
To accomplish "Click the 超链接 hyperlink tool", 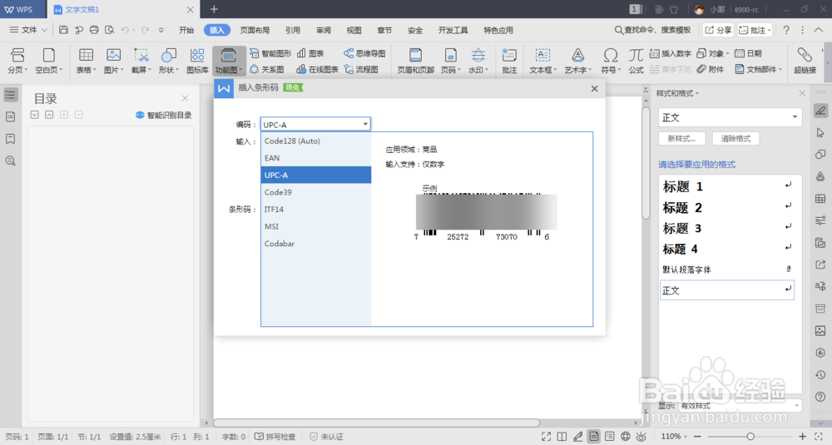I will pos(805,61).
